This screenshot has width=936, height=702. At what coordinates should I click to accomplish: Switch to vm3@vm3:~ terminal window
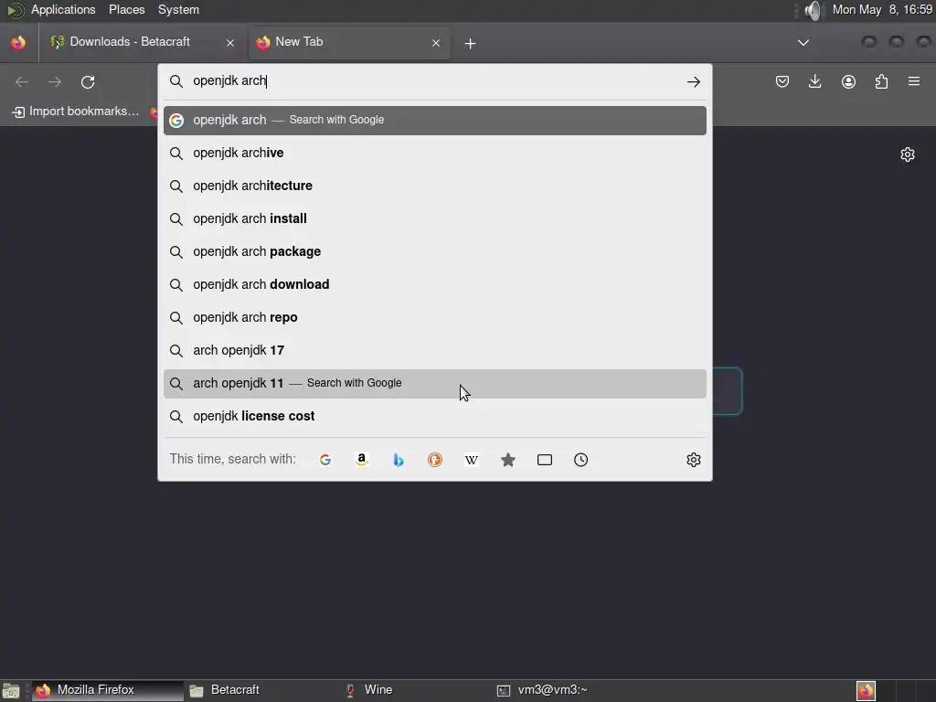(x=570, y=690)
